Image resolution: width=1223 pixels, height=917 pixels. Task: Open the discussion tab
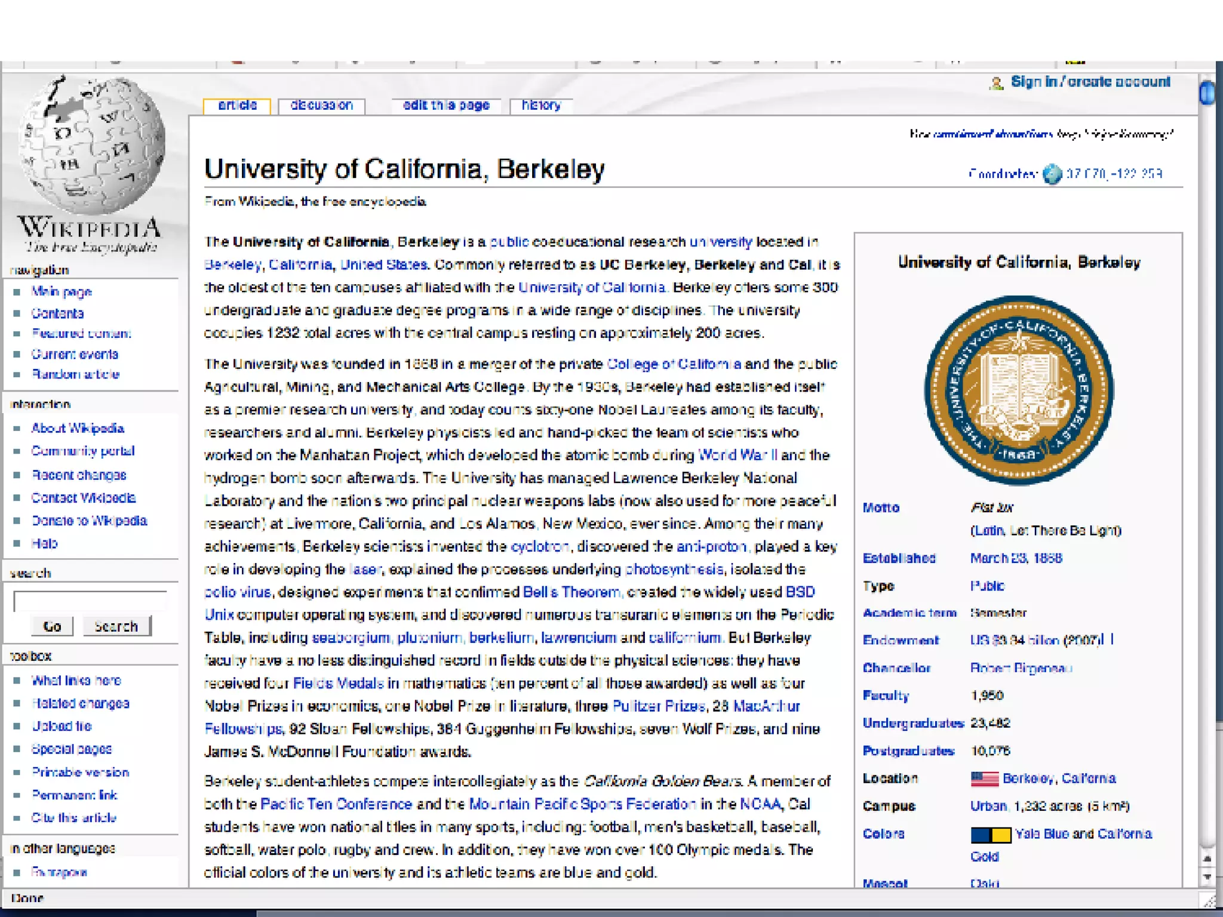tap(322, 106)
